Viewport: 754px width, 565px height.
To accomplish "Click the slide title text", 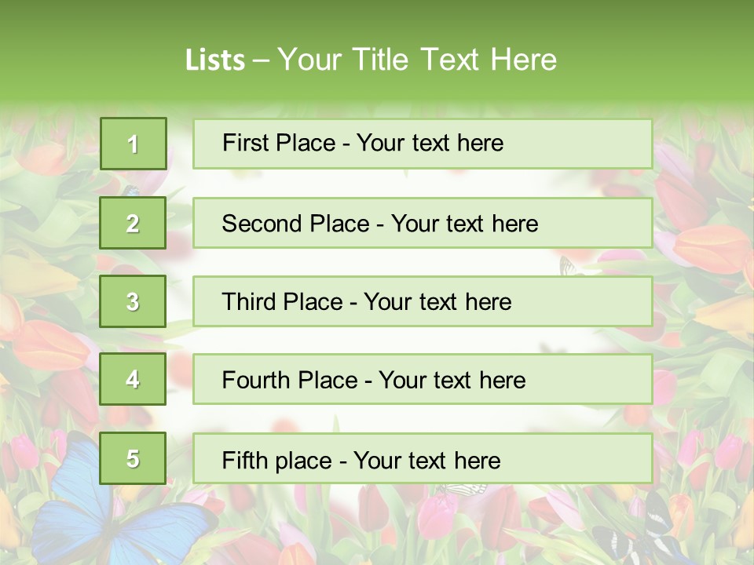I will [371, 60].
